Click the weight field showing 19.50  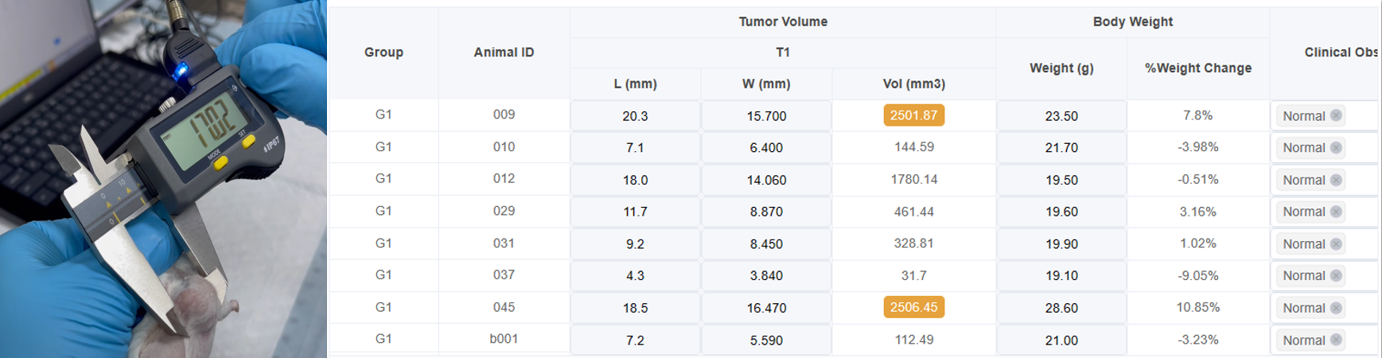click(1061, 180)
